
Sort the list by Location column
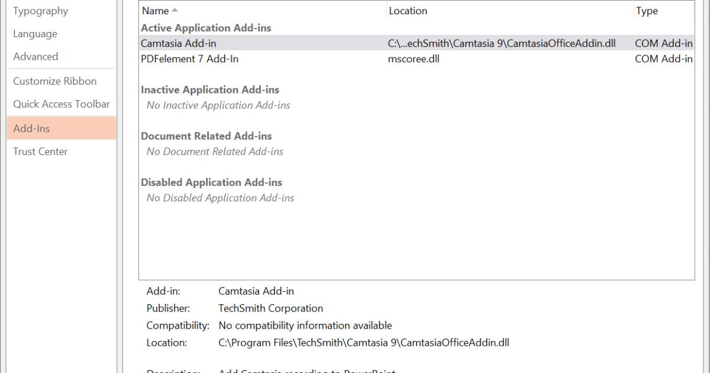tap(408, 11)
